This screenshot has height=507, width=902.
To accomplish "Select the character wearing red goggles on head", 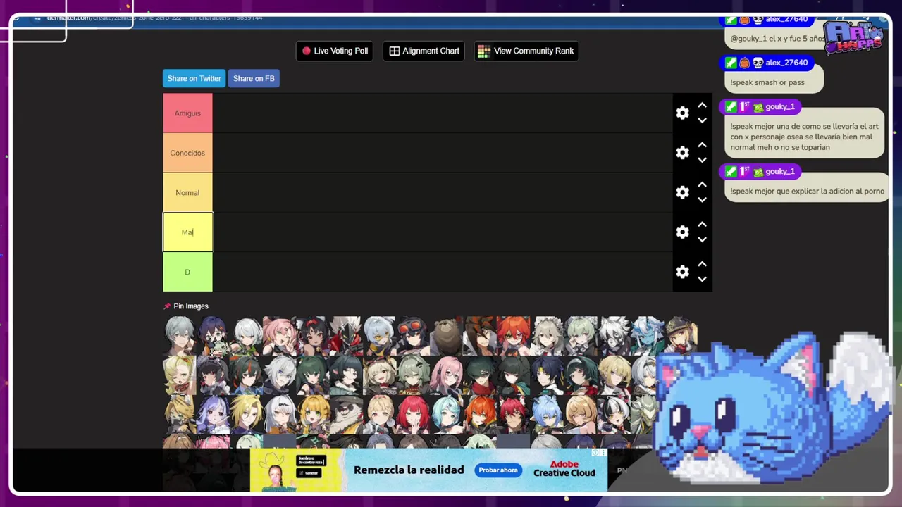I will 413,335.
